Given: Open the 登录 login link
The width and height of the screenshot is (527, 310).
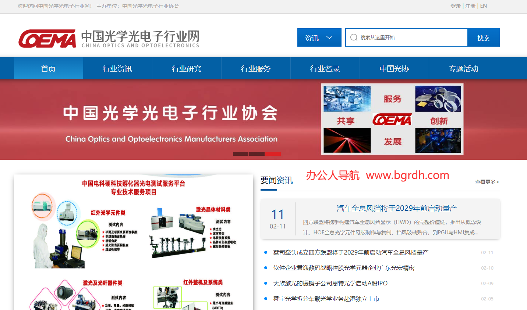Looking at the screenshot, I should tap(456, 6).
